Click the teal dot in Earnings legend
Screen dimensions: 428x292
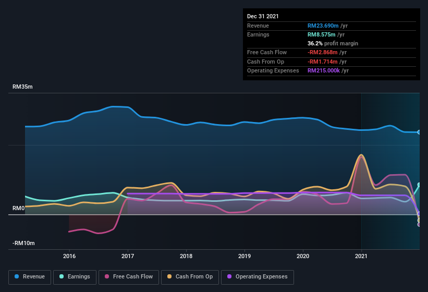tap(62, 277)
